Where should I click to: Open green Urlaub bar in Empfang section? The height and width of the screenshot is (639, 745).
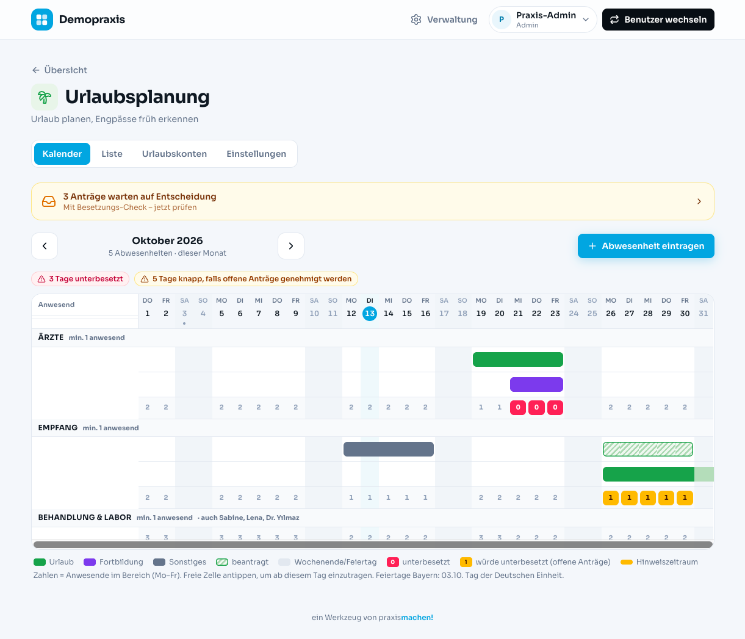tap(658, 474)
